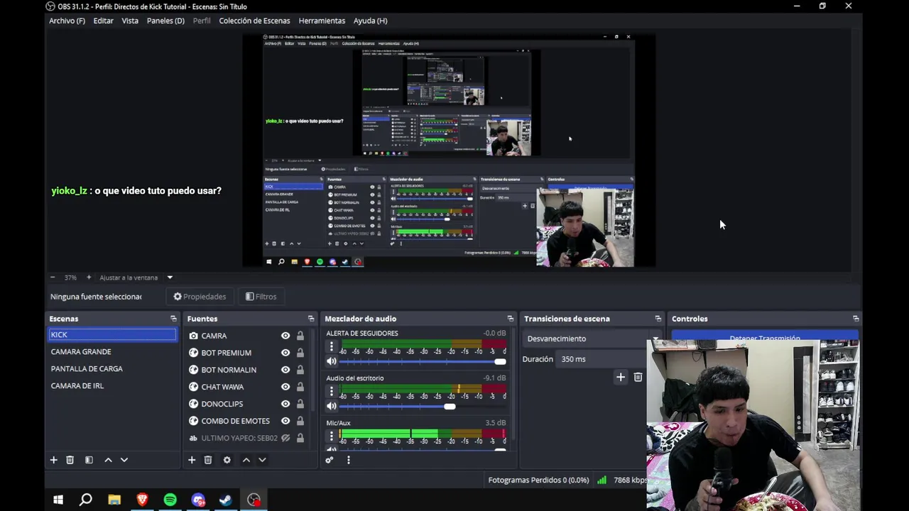Pop out the Transiciones de escena dock panel
Screen dimensions: 909x511
(658, 319)
